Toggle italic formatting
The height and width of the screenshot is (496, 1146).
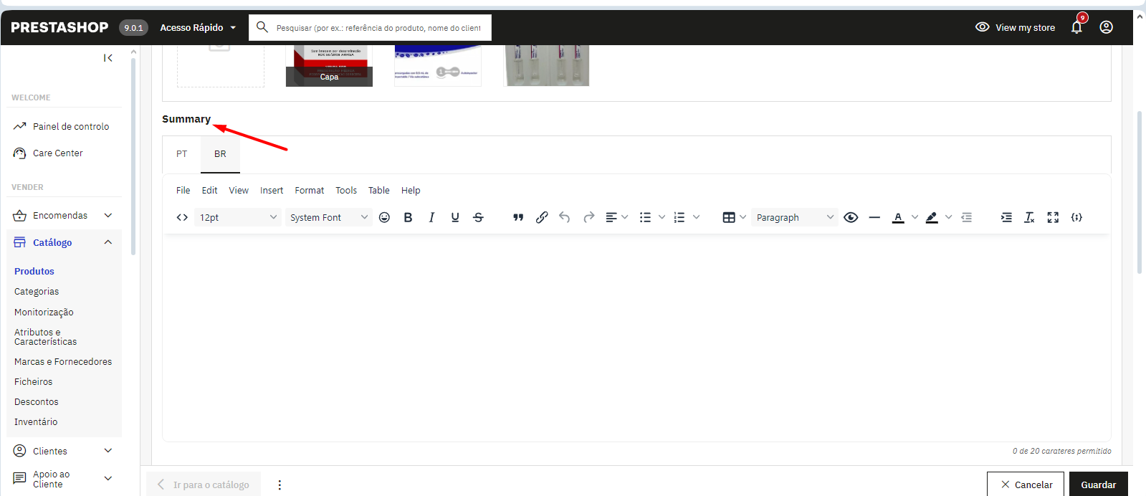(x=431, y=217)
